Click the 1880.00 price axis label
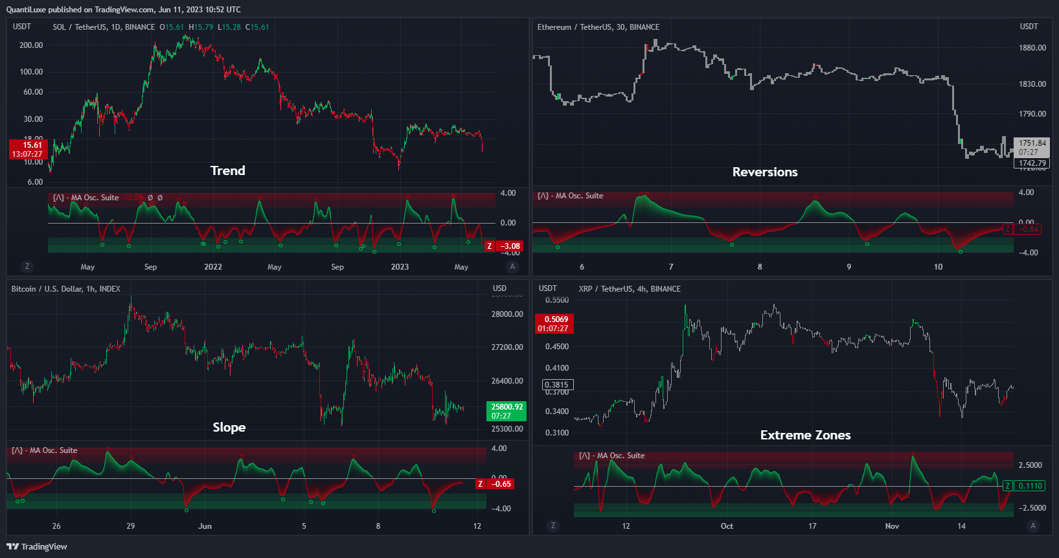The height and width of the screenshot is (558, 1059). [x=1032, y=48]
